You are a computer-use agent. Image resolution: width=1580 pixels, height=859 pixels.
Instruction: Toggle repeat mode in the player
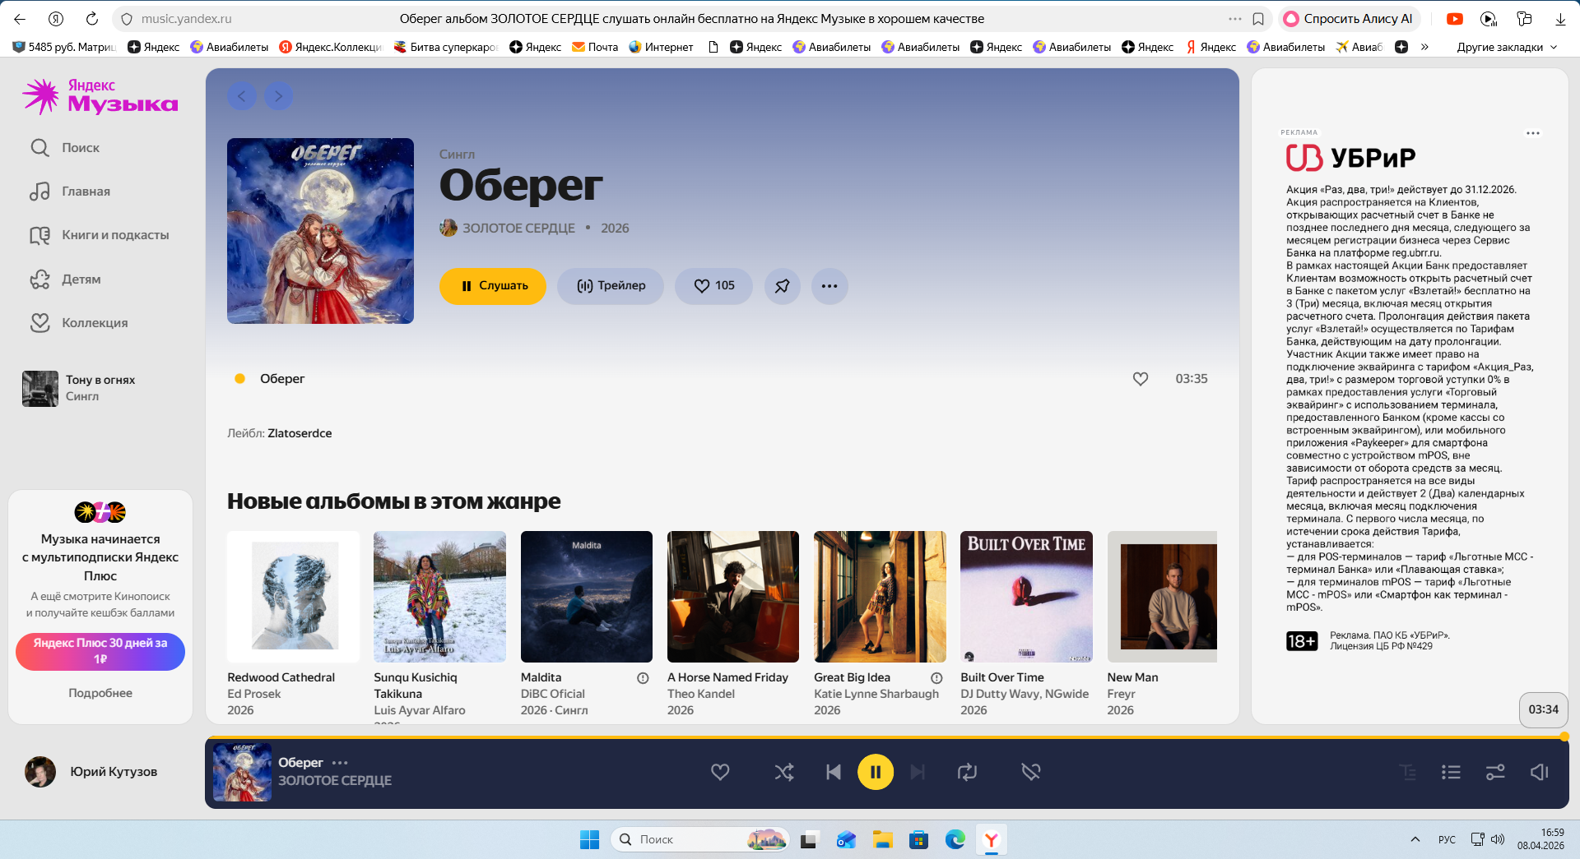tap(967, 772)
